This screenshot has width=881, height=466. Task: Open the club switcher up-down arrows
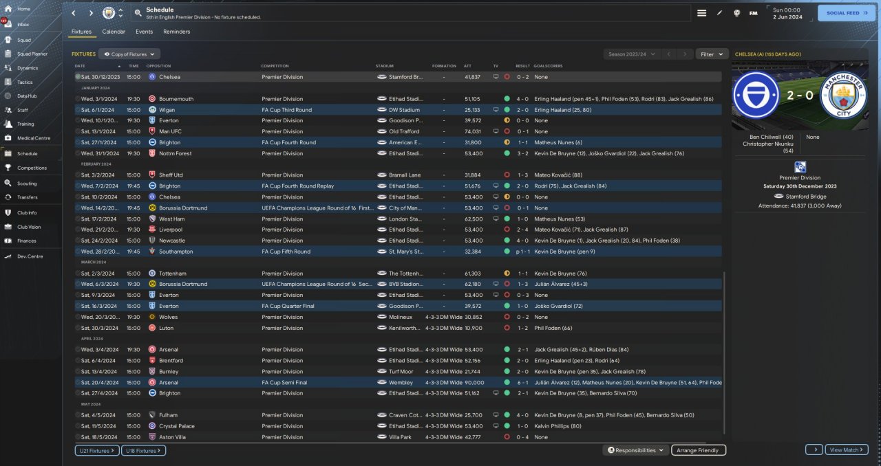[121, 13]
